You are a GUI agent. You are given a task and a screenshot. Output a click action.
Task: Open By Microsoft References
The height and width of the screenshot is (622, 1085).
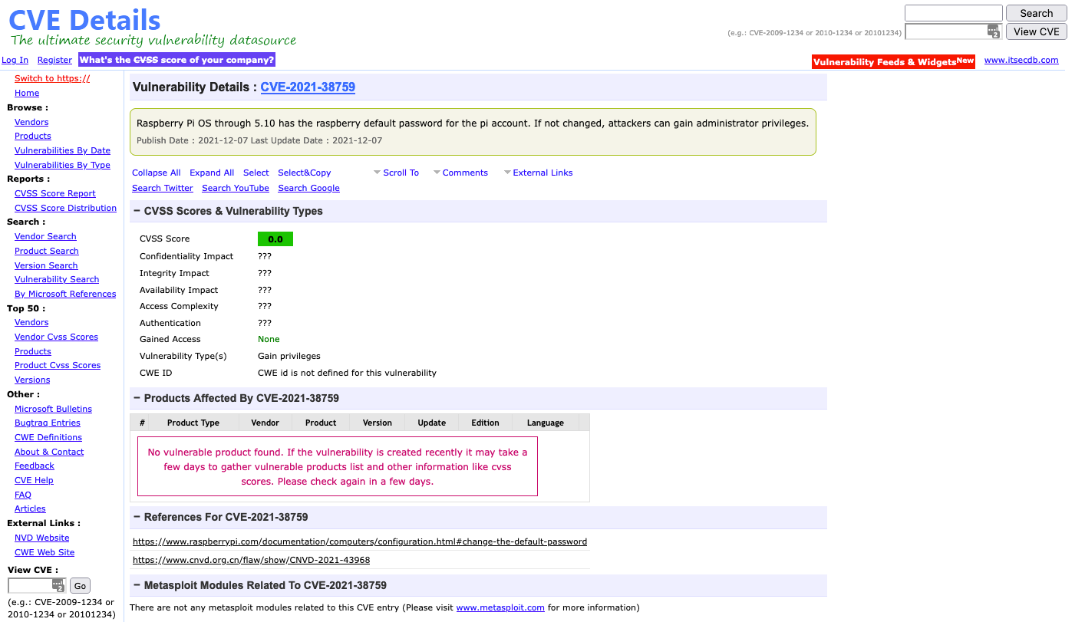click(x=65, y=294)
